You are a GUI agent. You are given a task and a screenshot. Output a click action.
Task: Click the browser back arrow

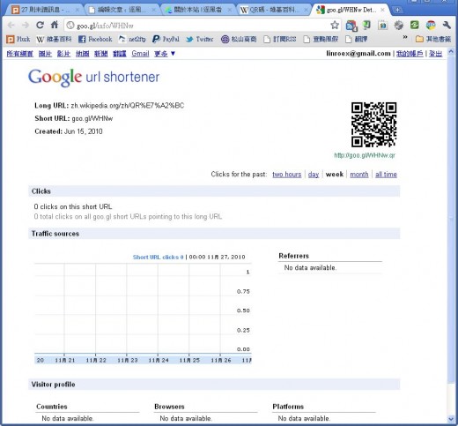coord(11,26)
